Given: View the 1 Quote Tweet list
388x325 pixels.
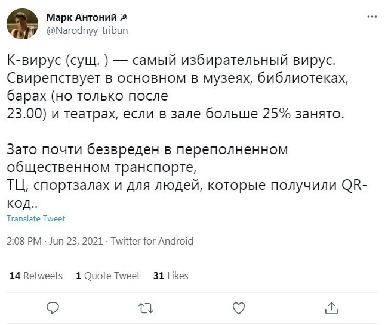Looking at the screenshot, I should pos(108,276).
